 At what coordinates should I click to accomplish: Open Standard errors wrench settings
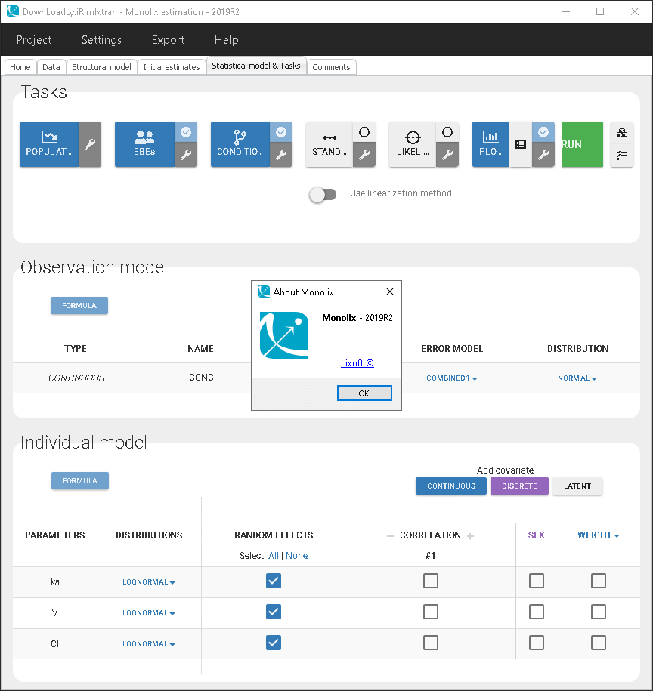pos(364,155)
